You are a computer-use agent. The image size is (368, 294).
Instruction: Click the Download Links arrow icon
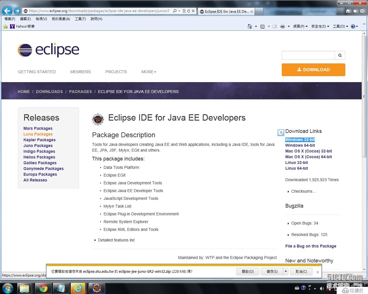click(281, 132)
